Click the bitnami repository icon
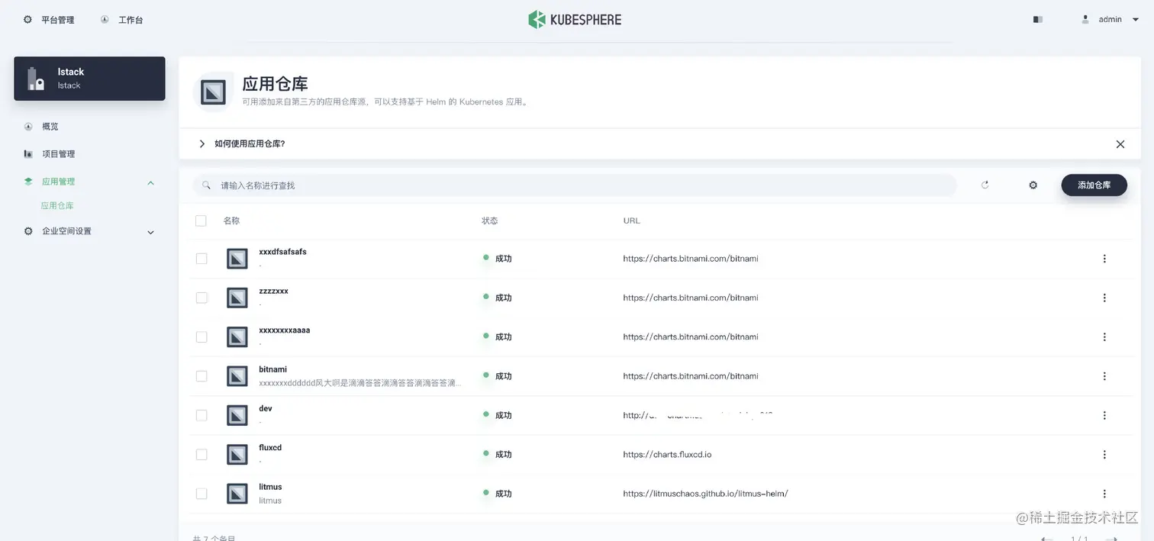1154x541 pixels. (x=237, y=376)
